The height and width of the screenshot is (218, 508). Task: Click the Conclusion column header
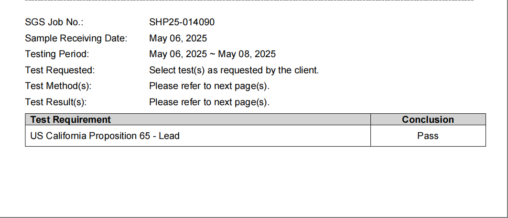[428, 119]
